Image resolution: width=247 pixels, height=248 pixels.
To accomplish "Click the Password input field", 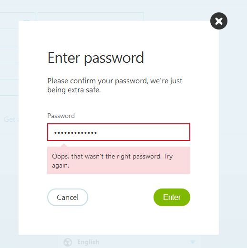I will click(119, 132).
